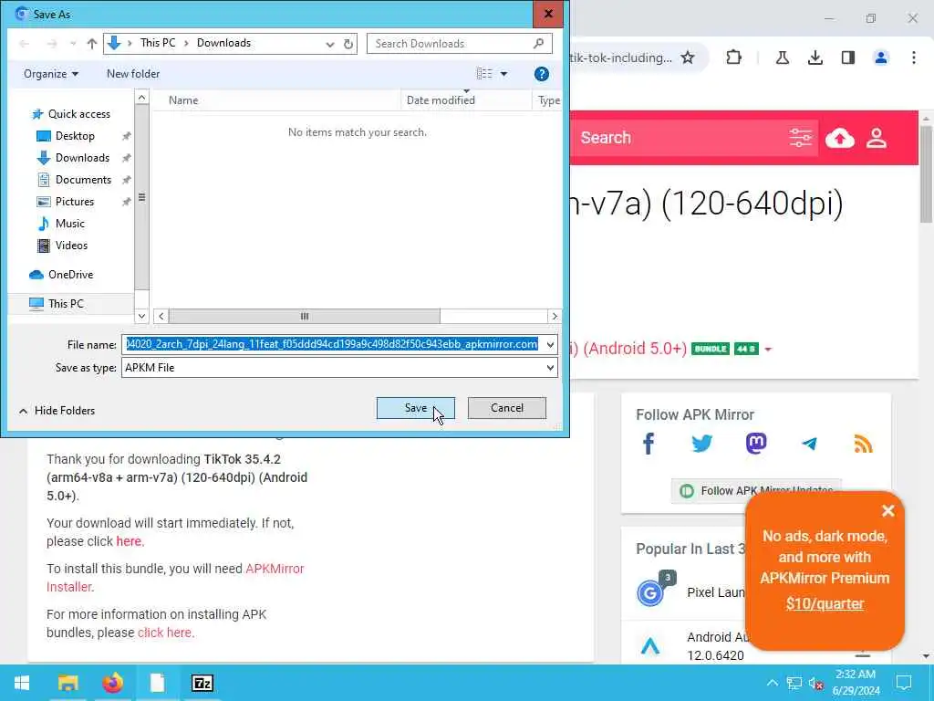
Task: Select Desktop in navigation pane
Action: (x=75, y=136)
